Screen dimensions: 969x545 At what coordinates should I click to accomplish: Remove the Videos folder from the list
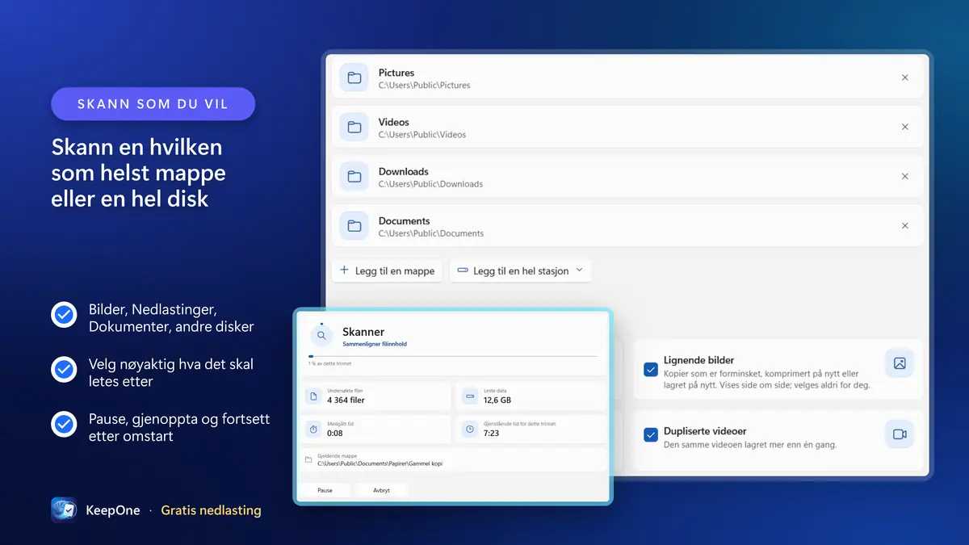click(x=905, y=127)
